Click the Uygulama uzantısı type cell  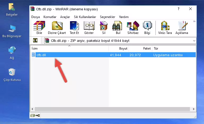point(168,55)
